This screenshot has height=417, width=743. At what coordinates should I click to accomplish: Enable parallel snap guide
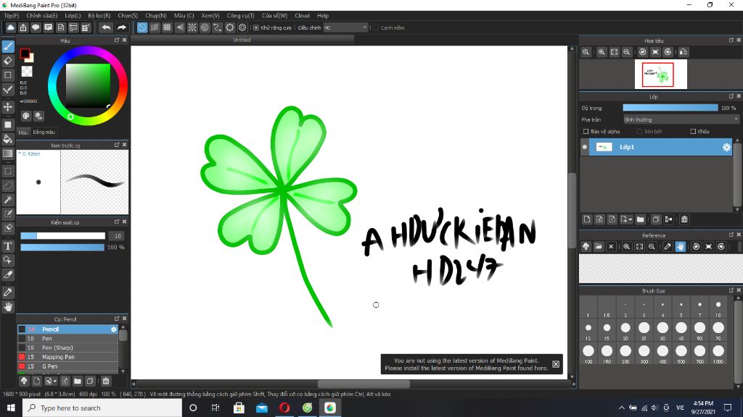tap(155, 28)
